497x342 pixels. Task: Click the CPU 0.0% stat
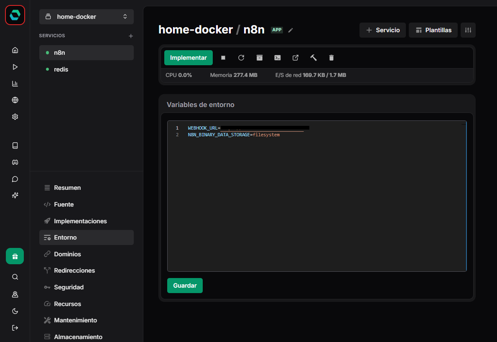[x=179, y=75]
